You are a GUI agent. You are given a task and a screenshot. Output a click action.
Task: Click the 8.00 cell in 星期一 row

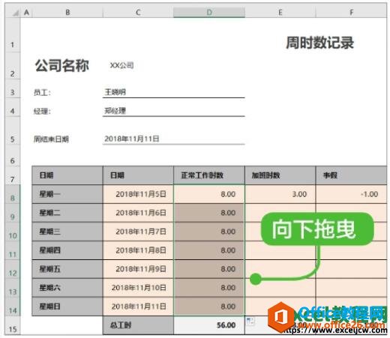(209, 194)
